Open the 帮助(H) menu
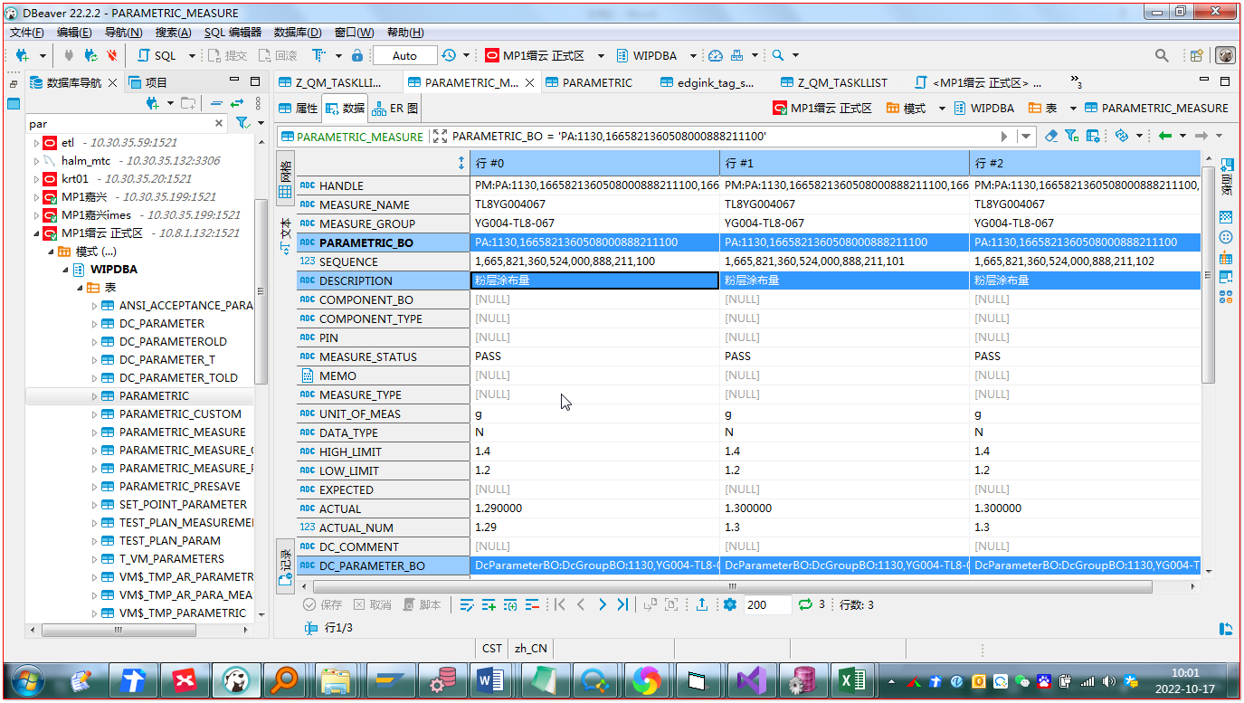The width and height of the screenshot is (1244, 703). 404,33
